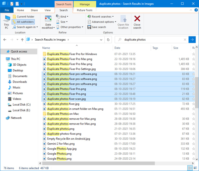Select Current folder search location
The height and width of the screenshot is (171, 199).
pos(23,17)
